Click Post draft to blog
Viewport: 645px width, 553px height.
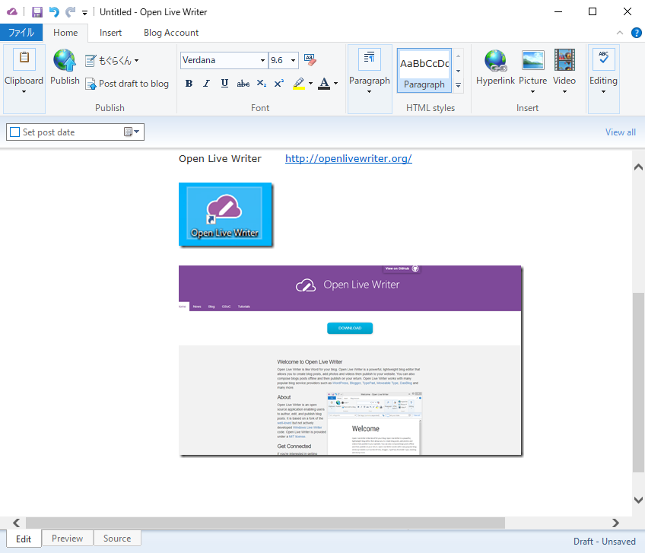[x=127, y=84]
